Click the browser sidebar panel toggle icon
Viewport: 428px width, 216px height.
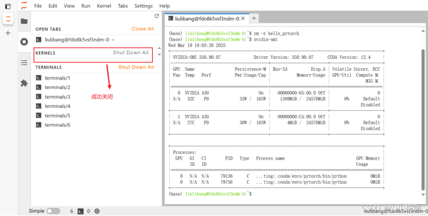8,6
